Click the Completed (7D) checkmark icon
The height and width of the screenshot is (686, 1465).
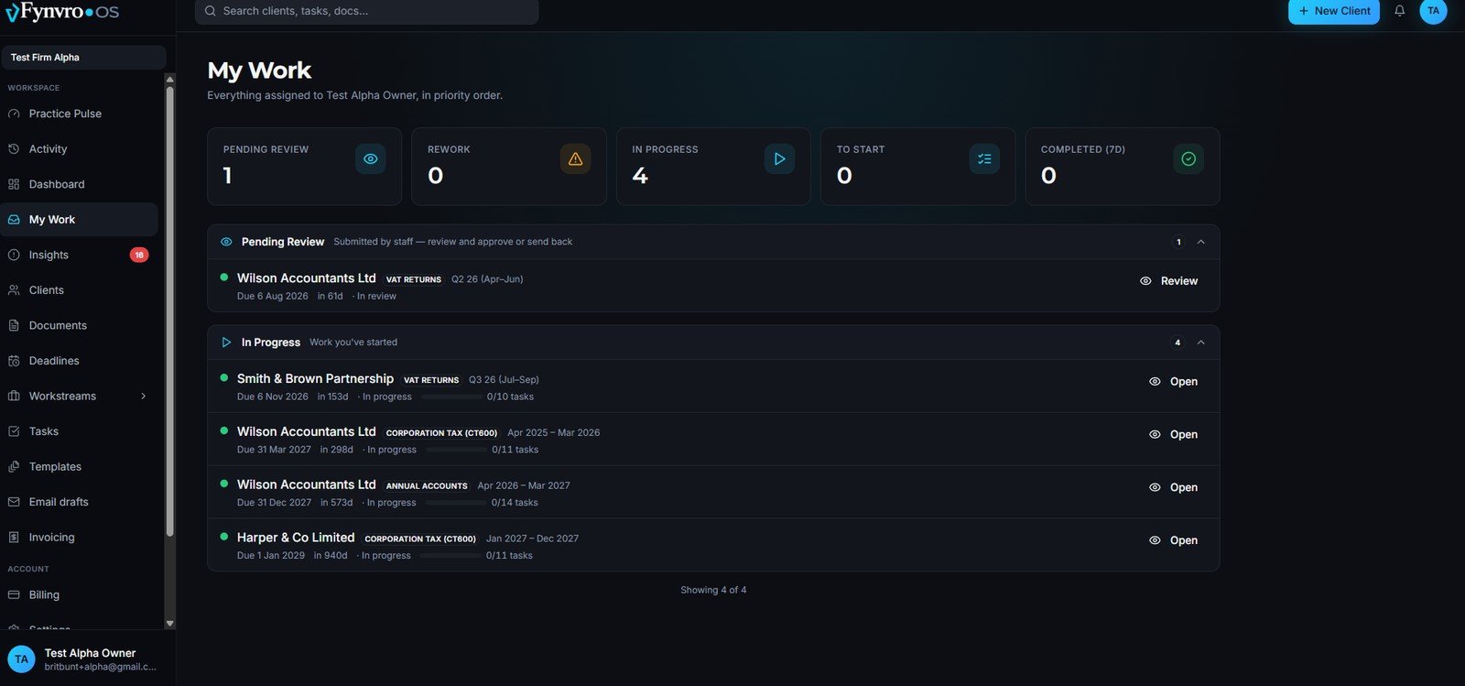1188,159
